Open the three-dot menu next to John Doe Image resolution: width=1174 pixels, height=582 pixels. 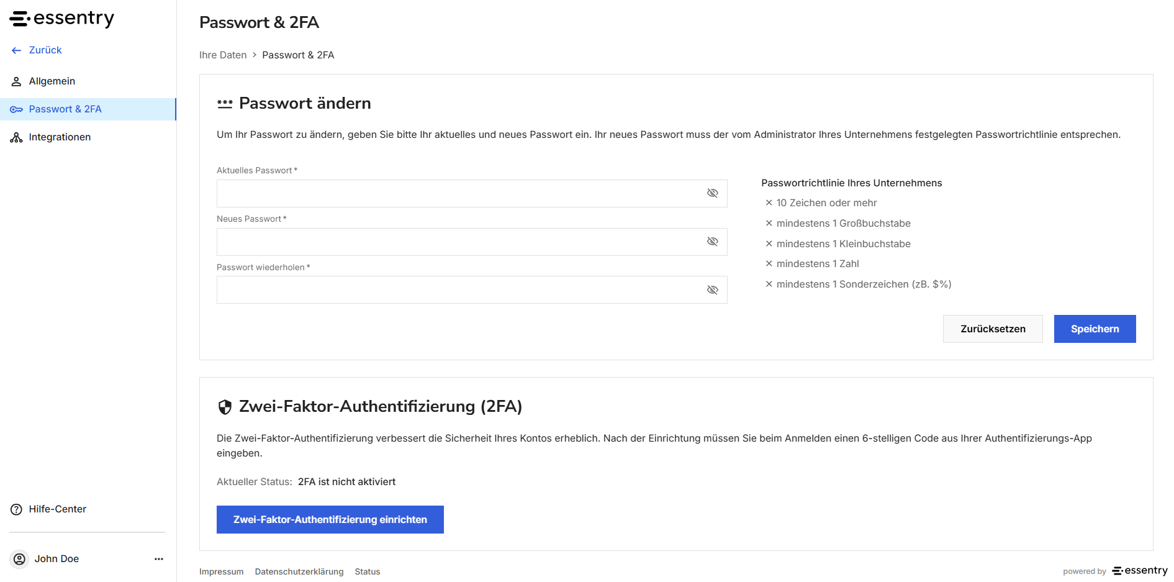coord(159,559)
